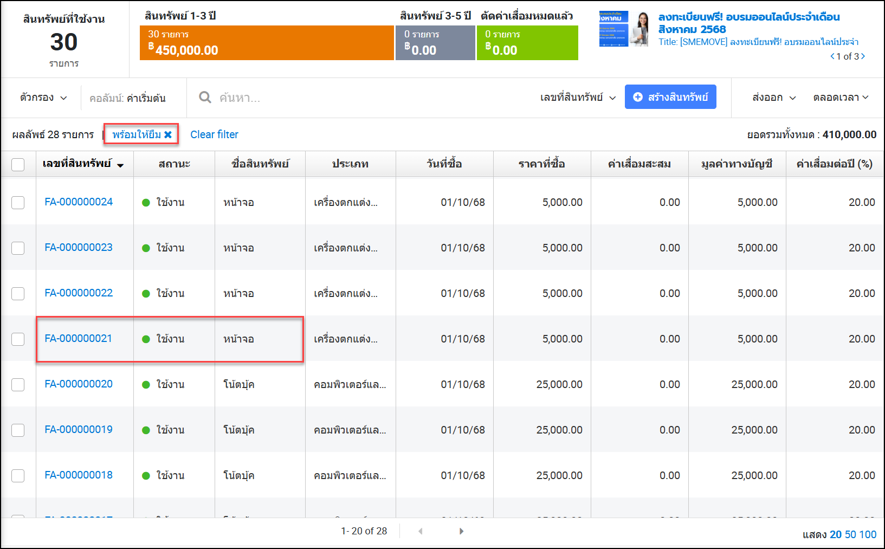Show next banner announcement arrow
The height and width of the screenshot is (549, 885).
coord(863,56)
